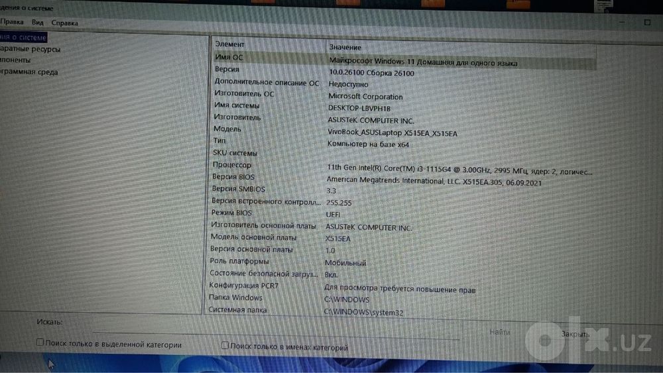Enable search only in selected category
663x373 pixels.
(x=40, y=342)
